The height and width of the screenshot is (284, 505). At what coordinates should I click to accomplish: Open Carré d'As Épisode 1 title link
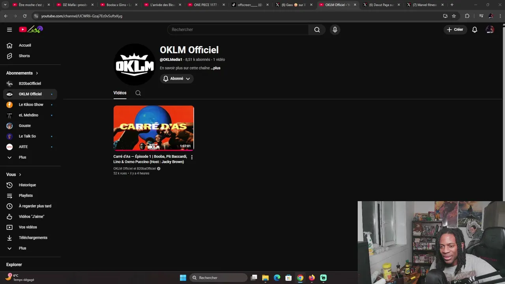click(150, 159)
